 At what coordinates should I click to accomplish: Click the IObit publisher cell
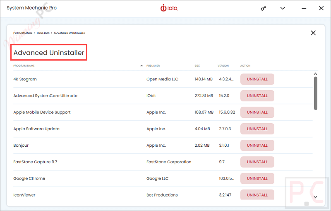point(151,96)
